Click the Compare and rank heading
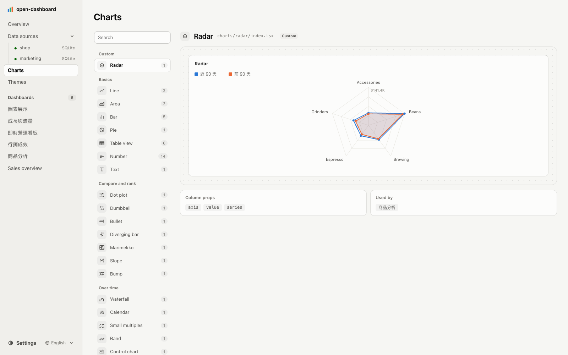The width and height of the screenshot is (568, 355). coord(117,184)
